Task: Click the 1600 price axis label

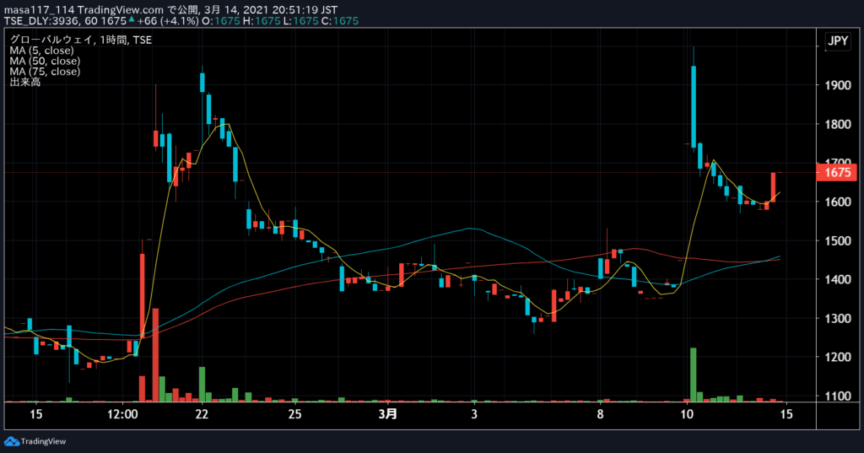Action: tap(838, 202)
